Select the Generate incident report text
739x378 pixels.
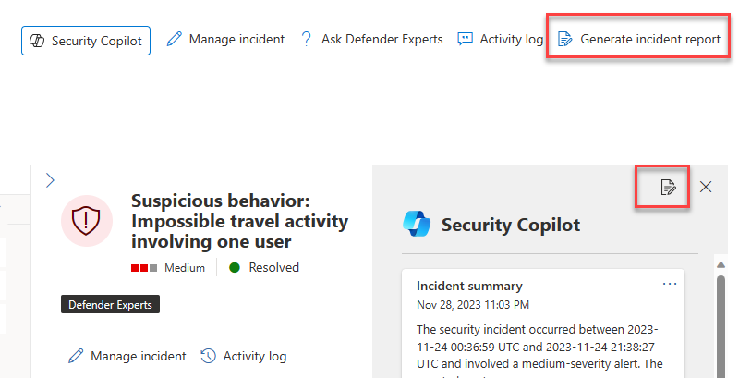tap(650, 39)
